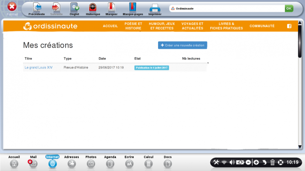Screen dimensions: 305x171
Task: Click the scrollbar down arrow
Action: [x=300, y=147]
